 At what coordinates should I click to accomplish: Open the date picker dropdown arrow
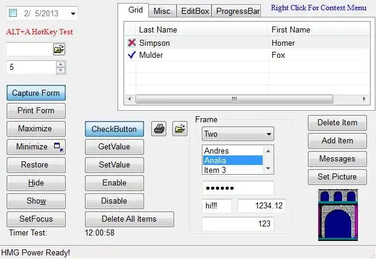pos(73,13)
